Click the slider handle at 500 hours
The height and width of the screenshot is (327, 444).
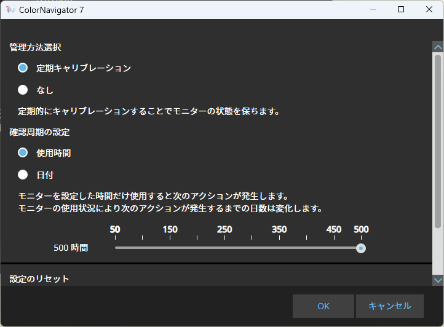pyautogui.click(x=362, y=248)
